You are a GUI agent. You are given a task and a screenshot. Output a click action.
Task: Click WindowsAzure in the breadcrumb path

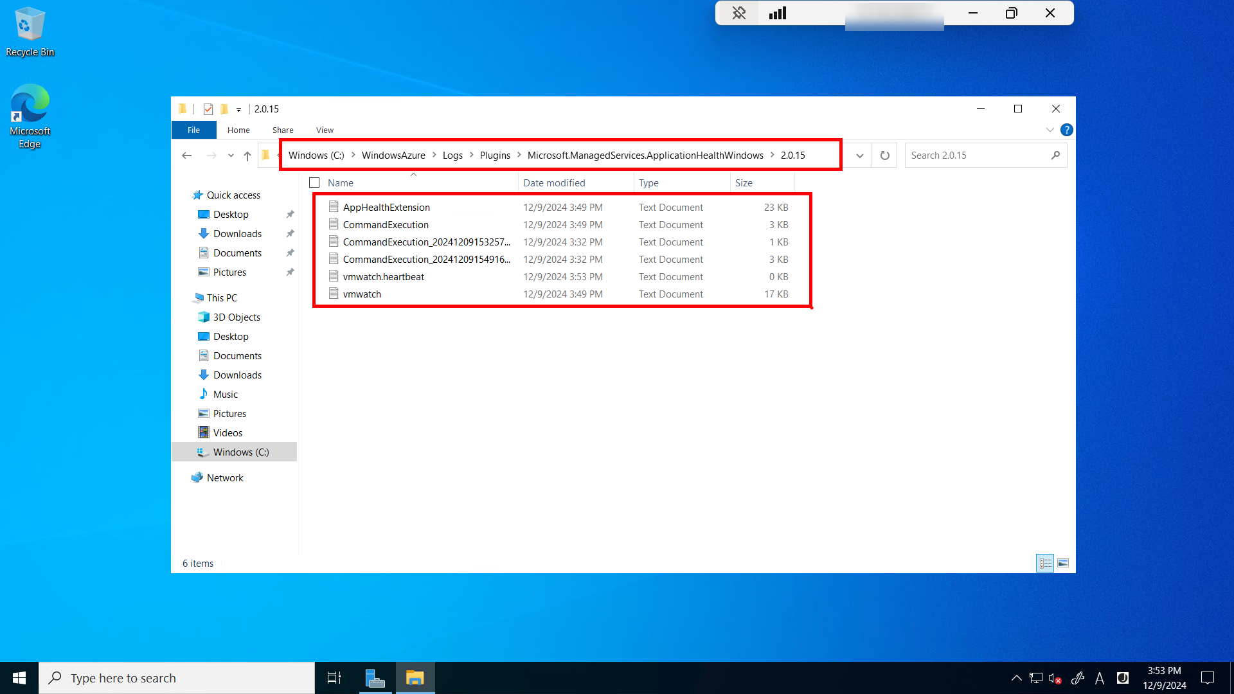(393, 156)
